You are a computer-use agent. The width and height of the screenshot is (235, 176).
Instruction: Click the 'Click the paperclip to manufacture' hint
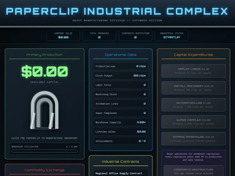pyautogui.click(x=44, y=138)
